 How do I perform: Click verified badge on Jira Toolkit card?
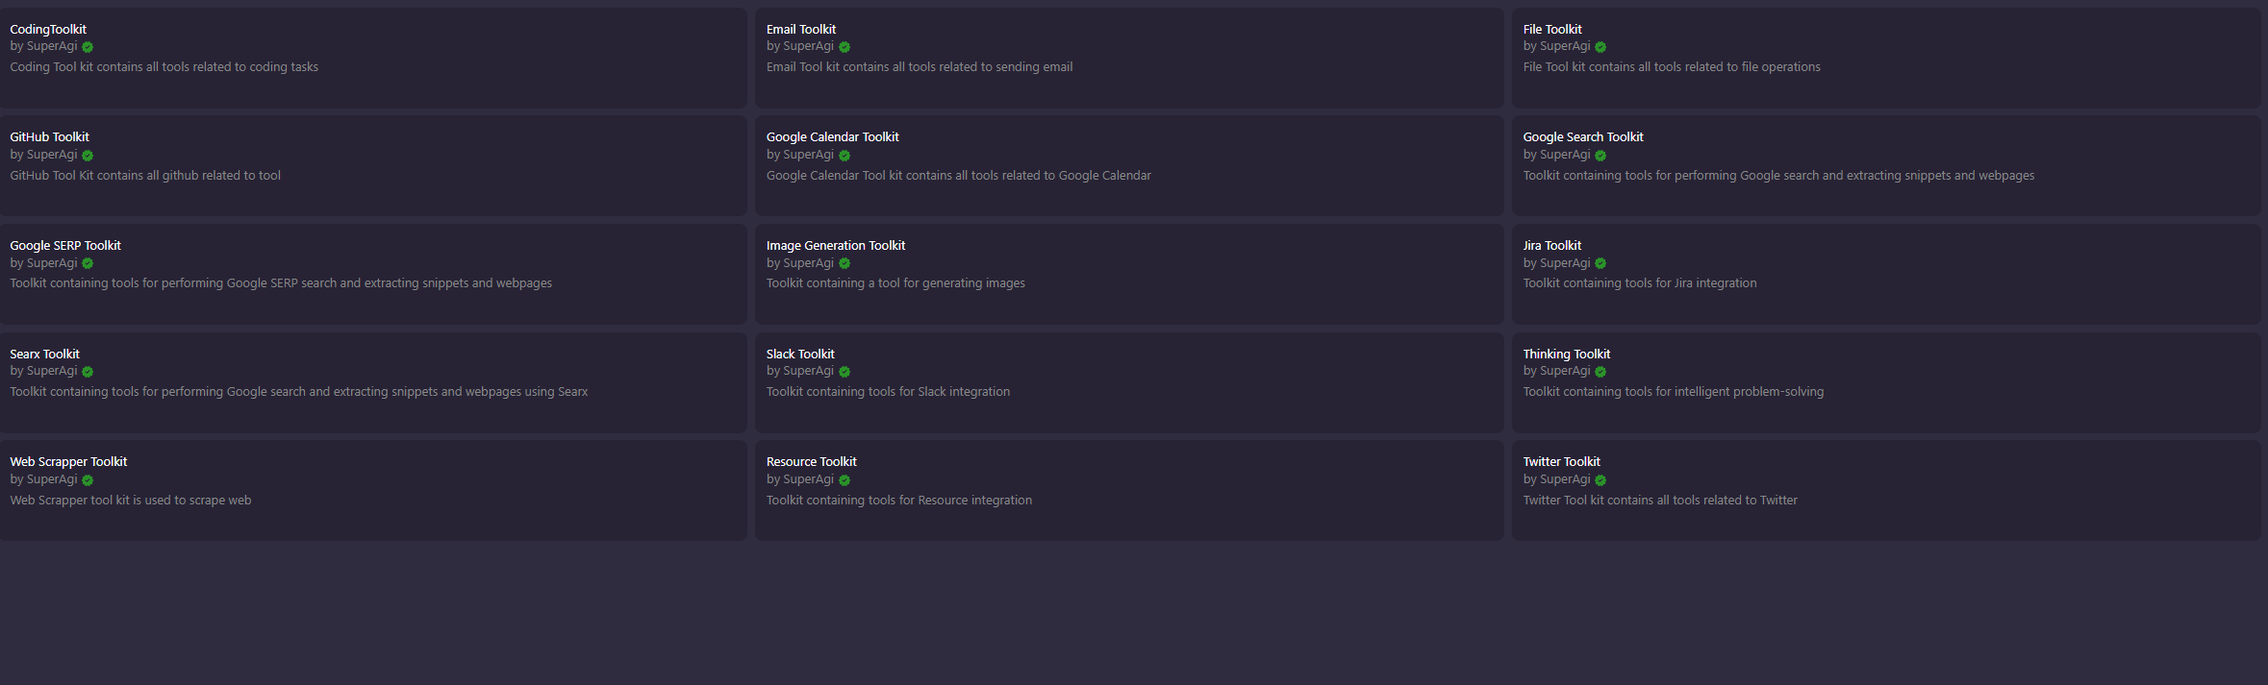pos(1600,263)
